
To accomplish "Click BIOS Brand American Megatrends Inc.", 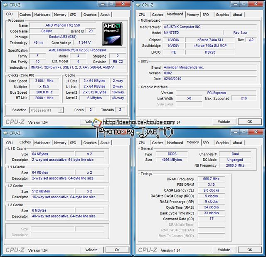I will (209, 67).
